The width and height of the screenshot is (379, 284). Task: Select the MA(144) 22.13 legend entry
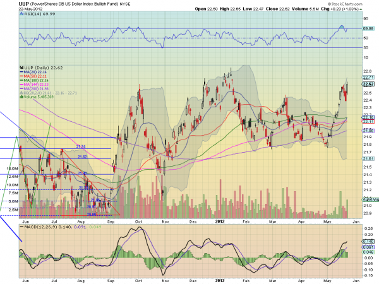[x=34, y=85]
